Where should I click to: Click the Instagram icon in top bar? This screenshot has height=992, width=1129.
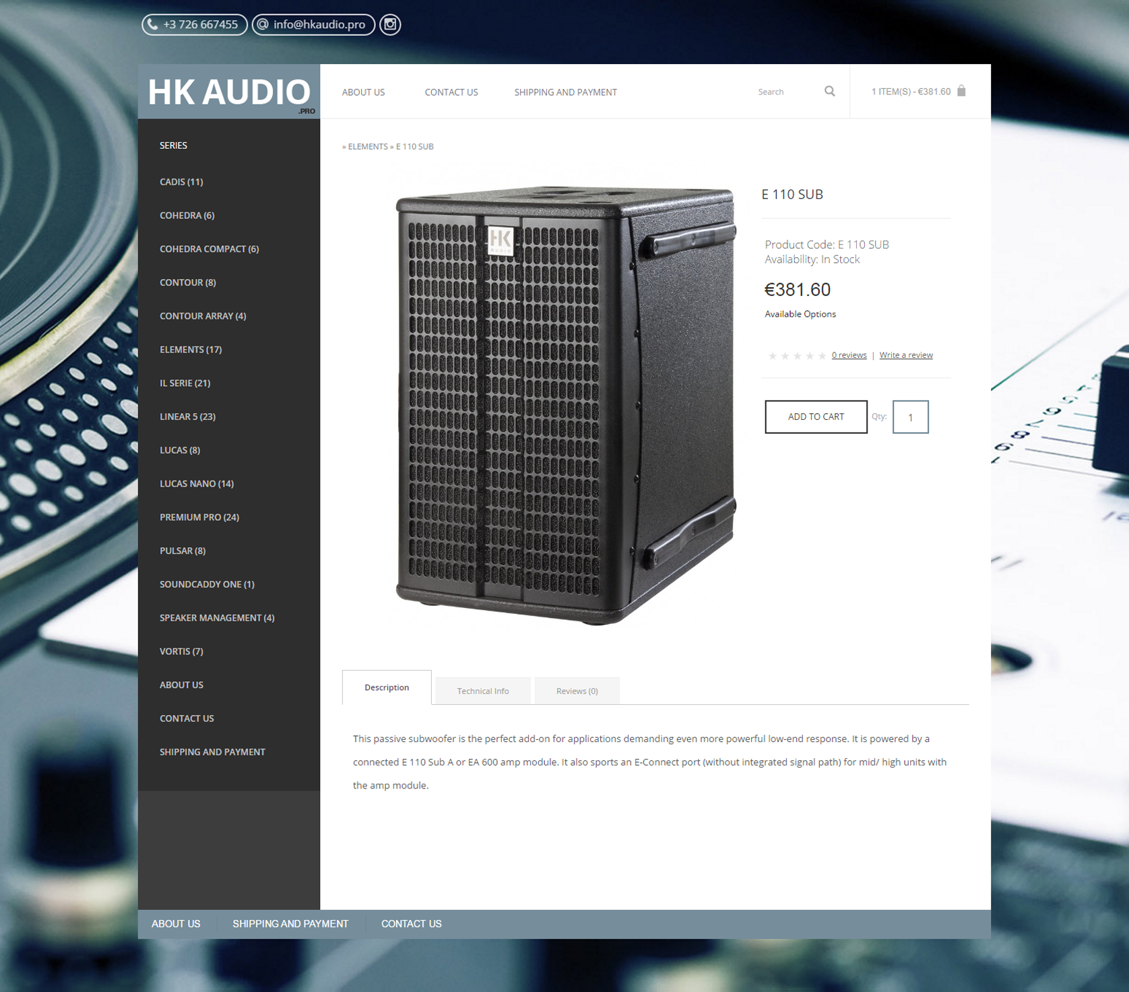(x=390, y=25)
